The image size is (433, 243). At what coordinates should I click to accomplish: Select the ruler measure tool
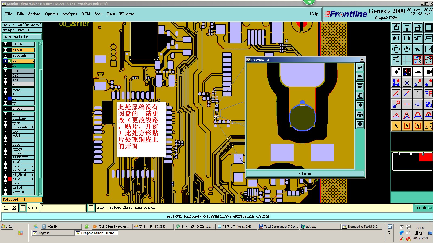click(418, 72)
